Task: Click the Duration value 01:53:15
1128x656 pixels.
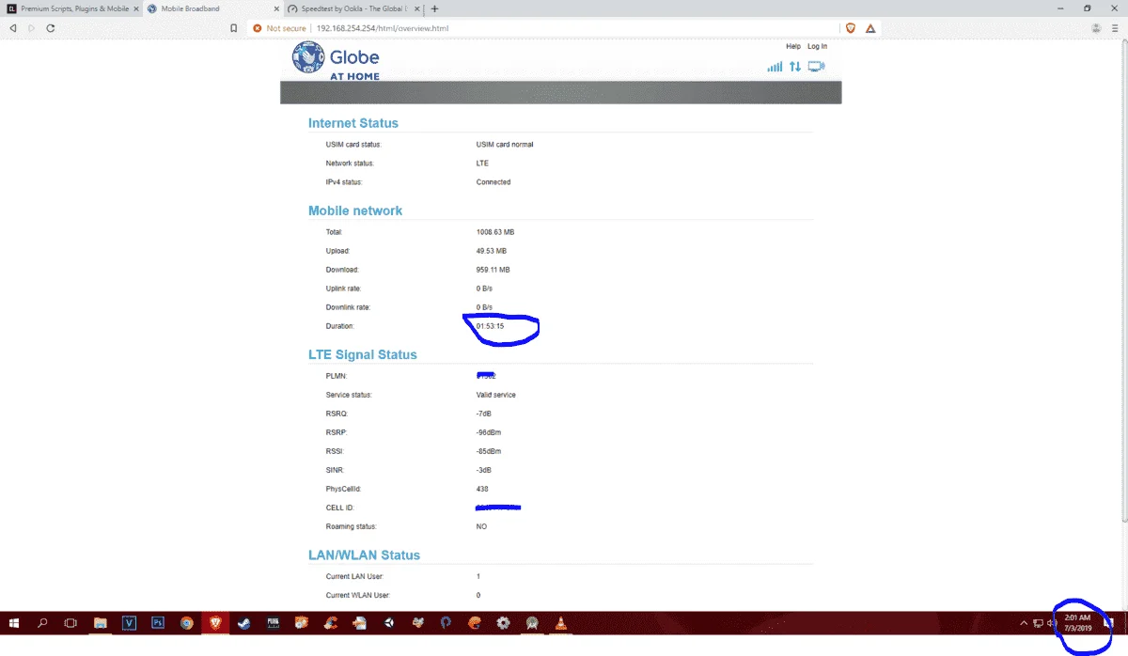Action: [491, 326]
